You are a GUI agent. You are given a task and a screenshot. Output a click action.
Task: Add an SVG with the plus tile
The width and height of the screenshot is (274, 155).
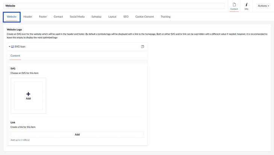point(28,96)
